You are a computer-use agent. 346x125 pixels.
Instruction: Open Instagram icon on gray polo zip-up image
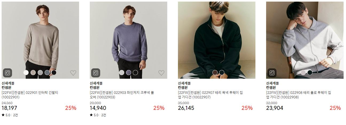click(x=272, y=73)
